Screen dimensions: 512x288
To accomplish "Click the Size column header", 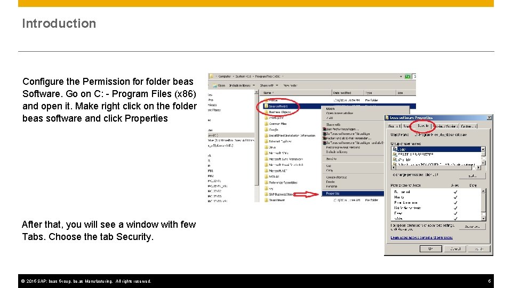I will (x=405, y=93).
